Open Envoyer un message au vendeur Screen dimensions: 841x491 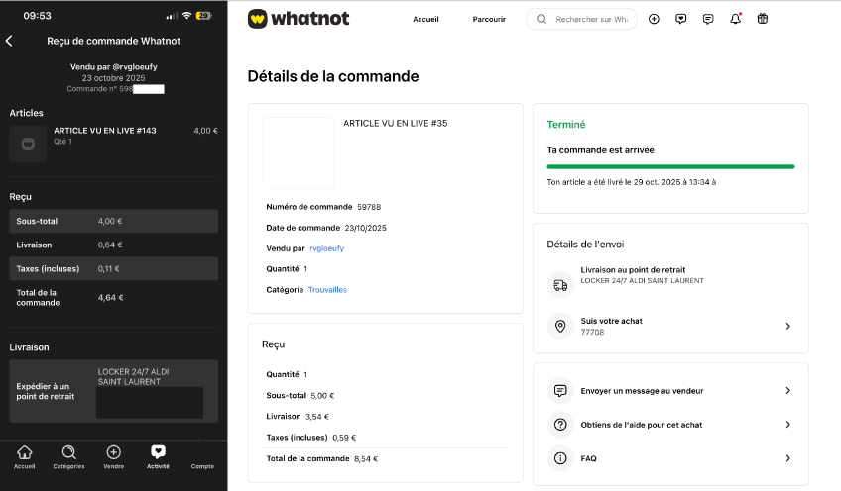670,391
